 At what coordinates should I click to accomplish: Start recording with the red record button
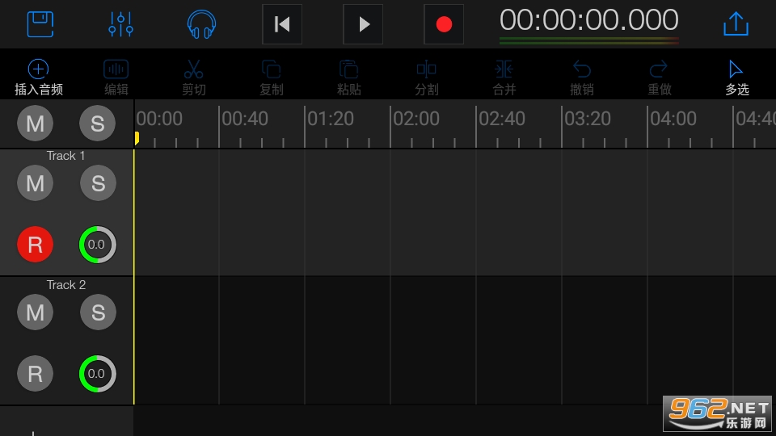click(444, 24)
